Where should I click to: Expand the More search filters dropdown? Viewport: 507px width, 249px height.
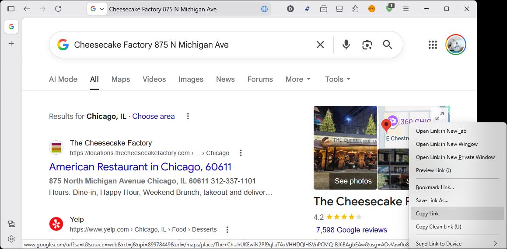tap(298, 79)
